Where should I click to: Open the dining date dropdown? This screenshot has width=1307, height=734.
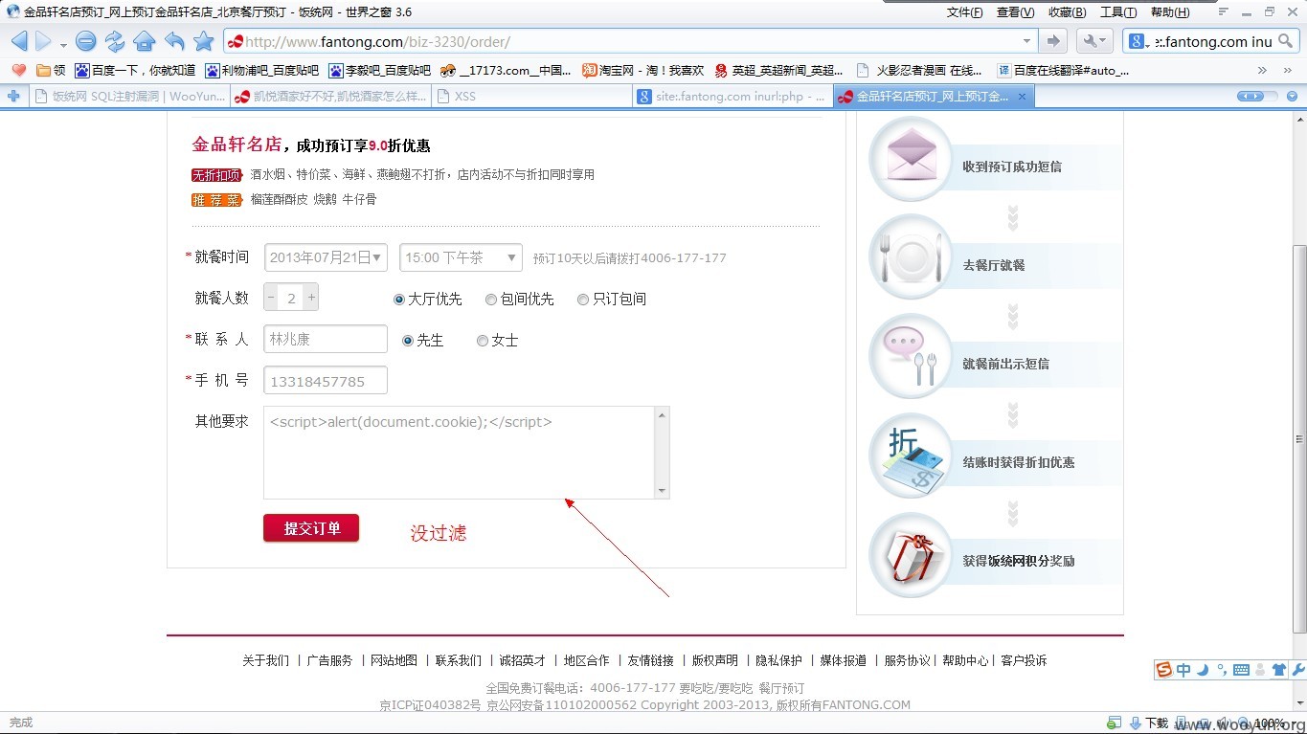pos(326,257)
